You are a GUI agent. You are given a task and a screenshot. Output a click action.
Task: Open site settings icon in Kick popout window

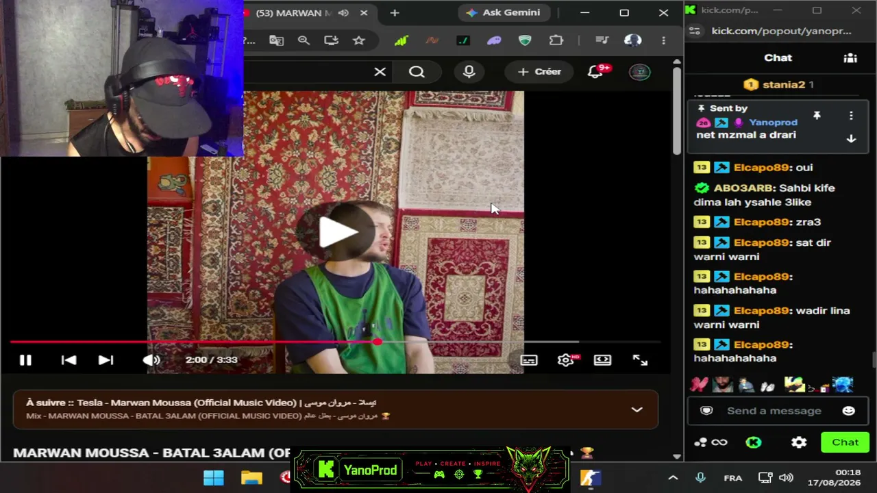click(x=695, y=31)
